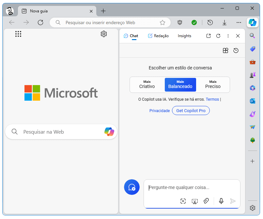The width and height of the screenshot is (263, 219).
Task: Add a screenshot to the chat
Action: [x=183, y=201]
